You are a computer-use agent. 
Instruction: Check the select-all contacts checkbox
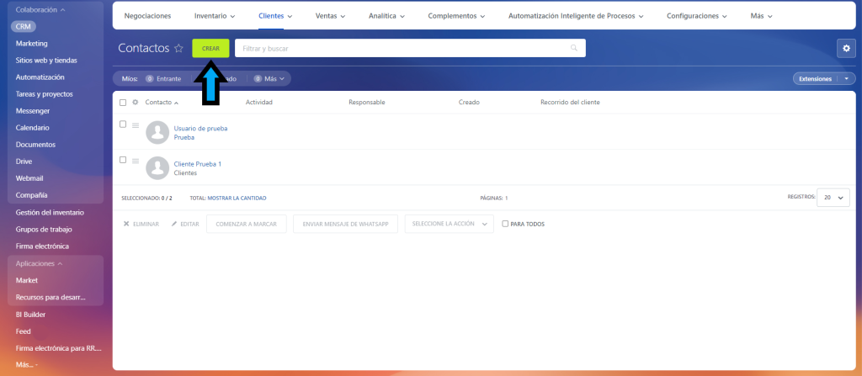(123, 103)
